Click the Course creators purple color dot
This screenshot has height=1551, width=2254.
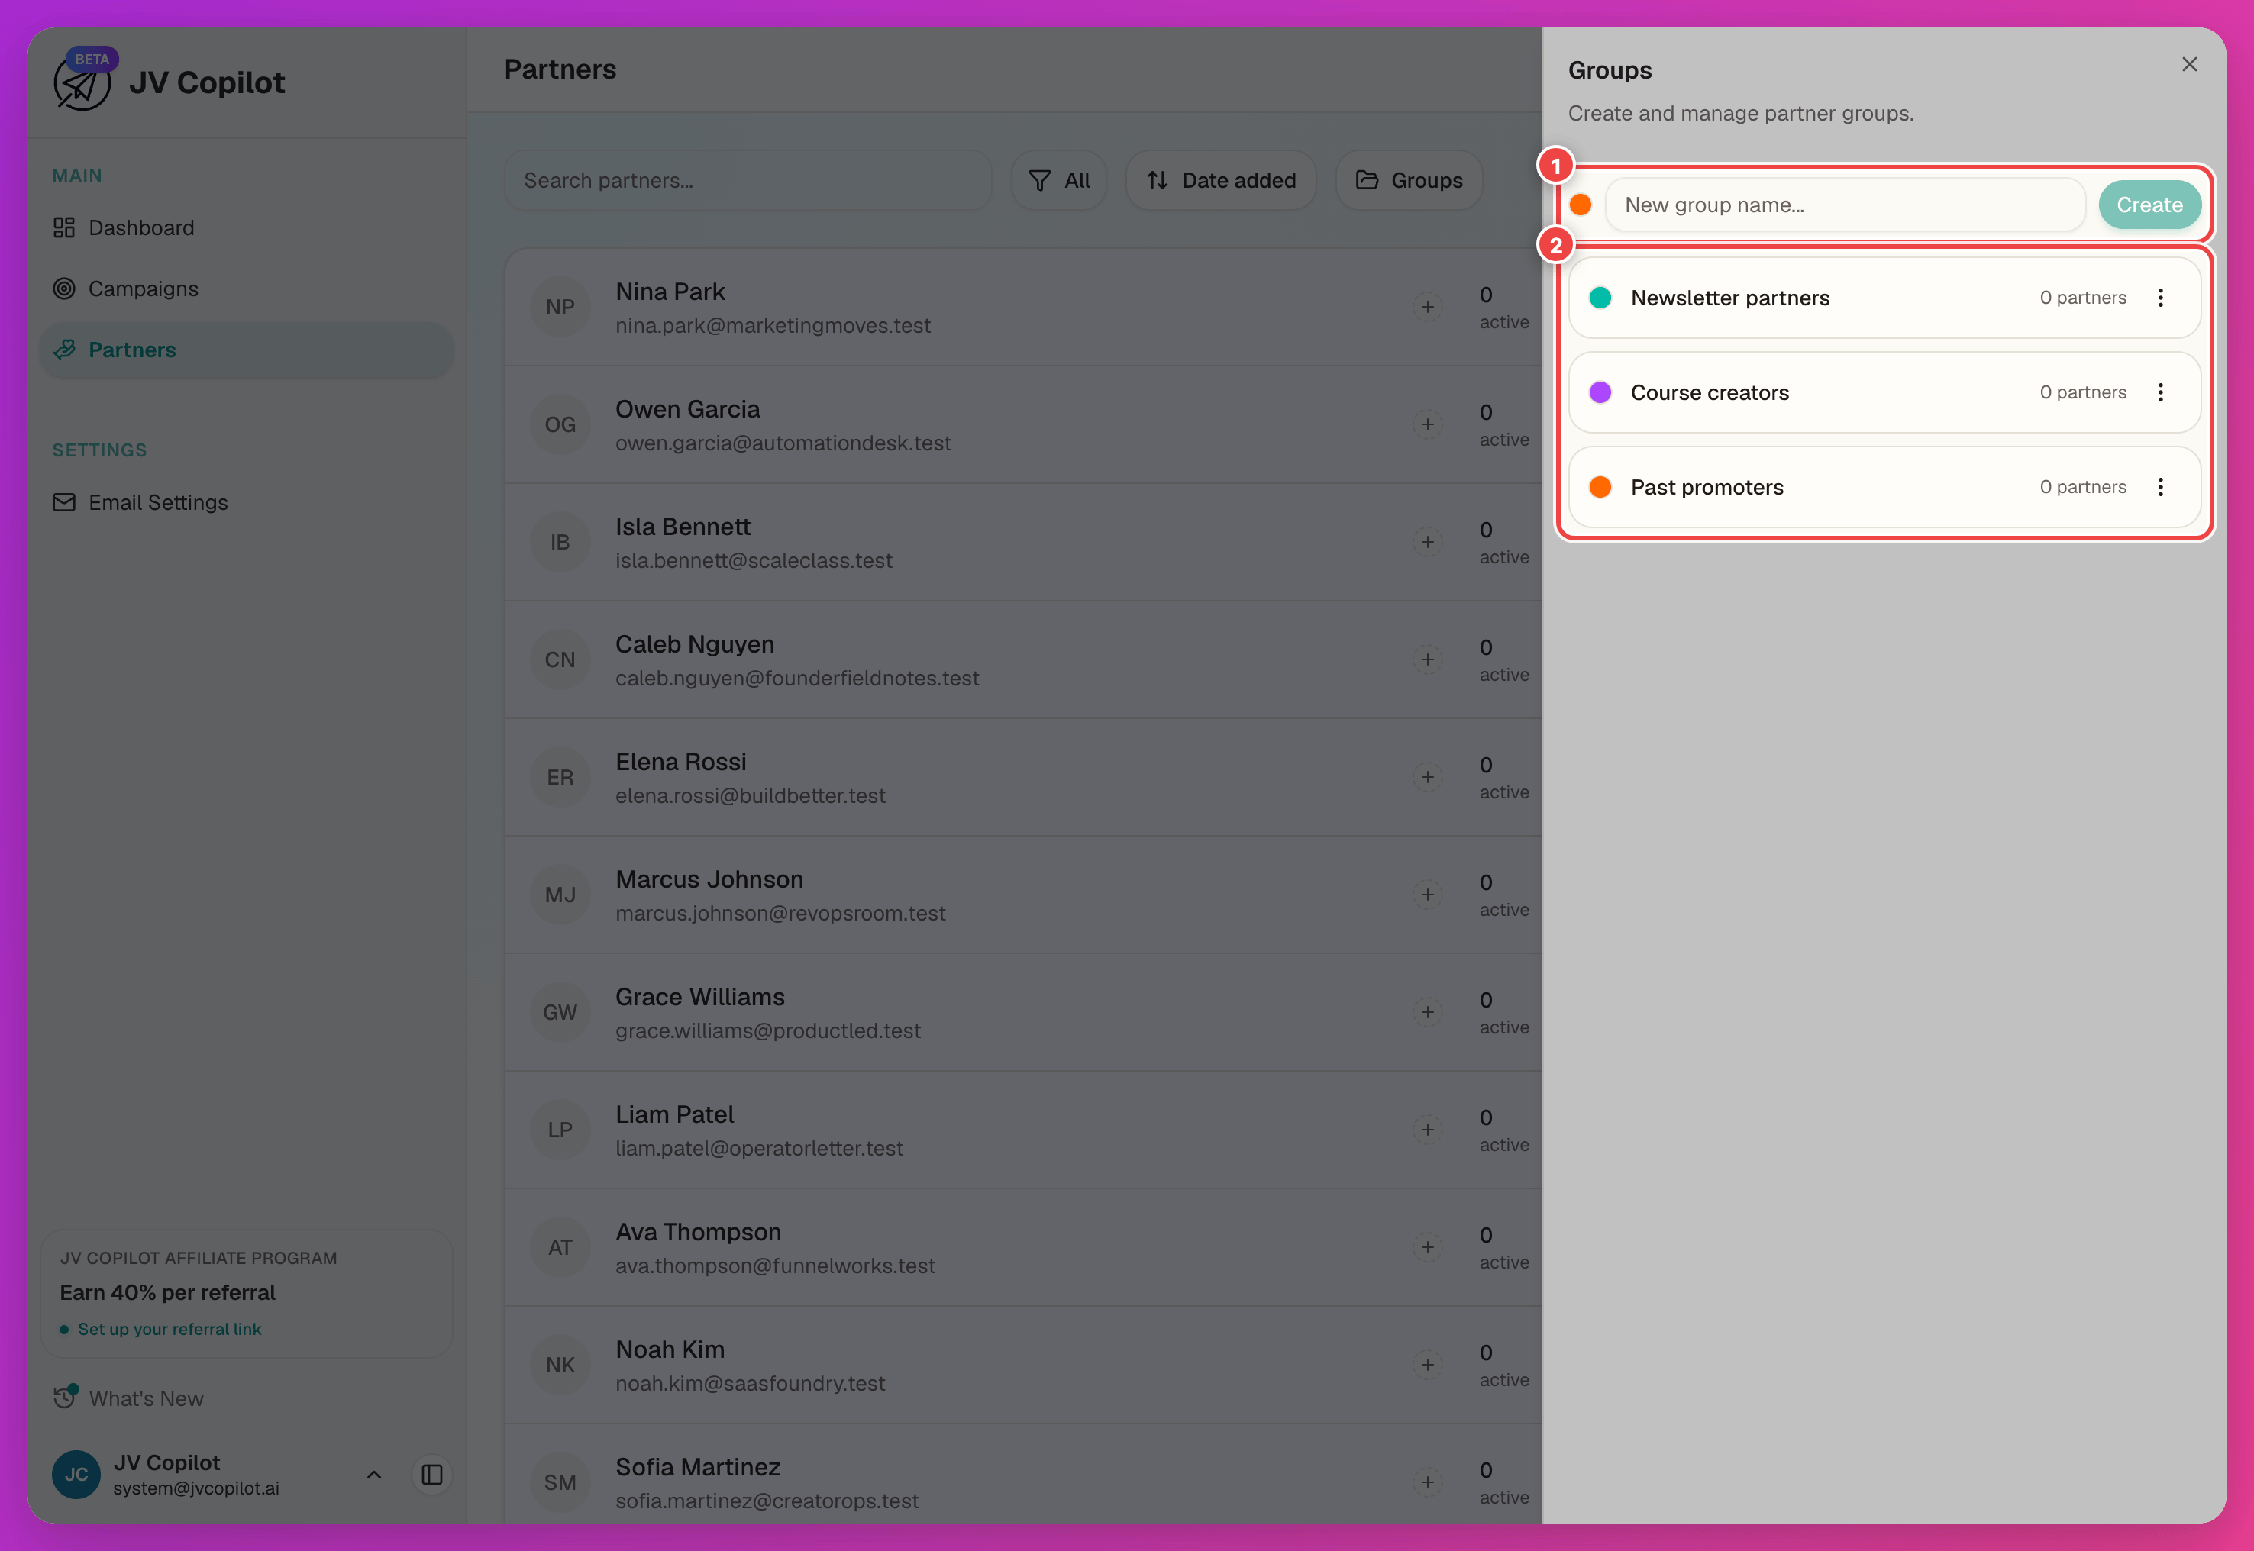click(1600, 392)
